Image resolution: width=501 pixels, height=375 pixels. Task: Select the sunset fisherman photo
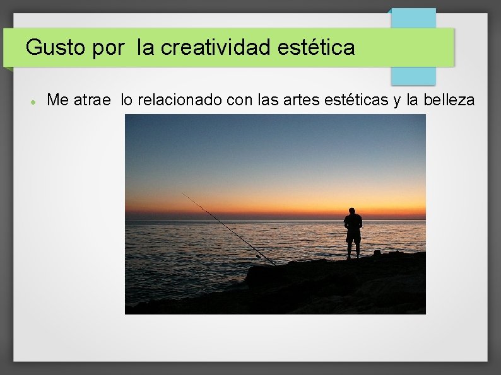275,214
